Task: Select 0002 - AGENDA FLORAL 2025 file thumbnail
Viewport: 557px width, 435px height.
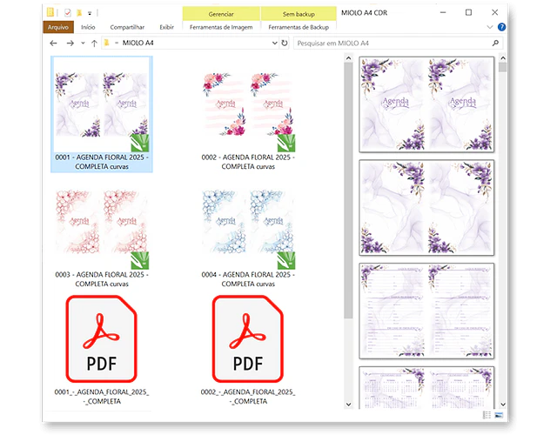Action: point(248,110)
